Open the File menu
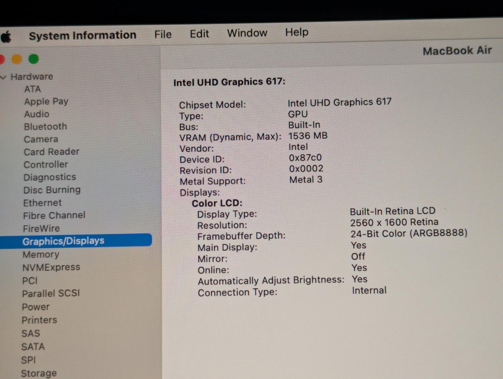 pyautogui.click(x=163, y=34)
